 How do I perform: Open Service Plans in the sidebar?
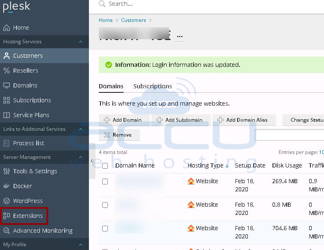click(x=44, y=115)
